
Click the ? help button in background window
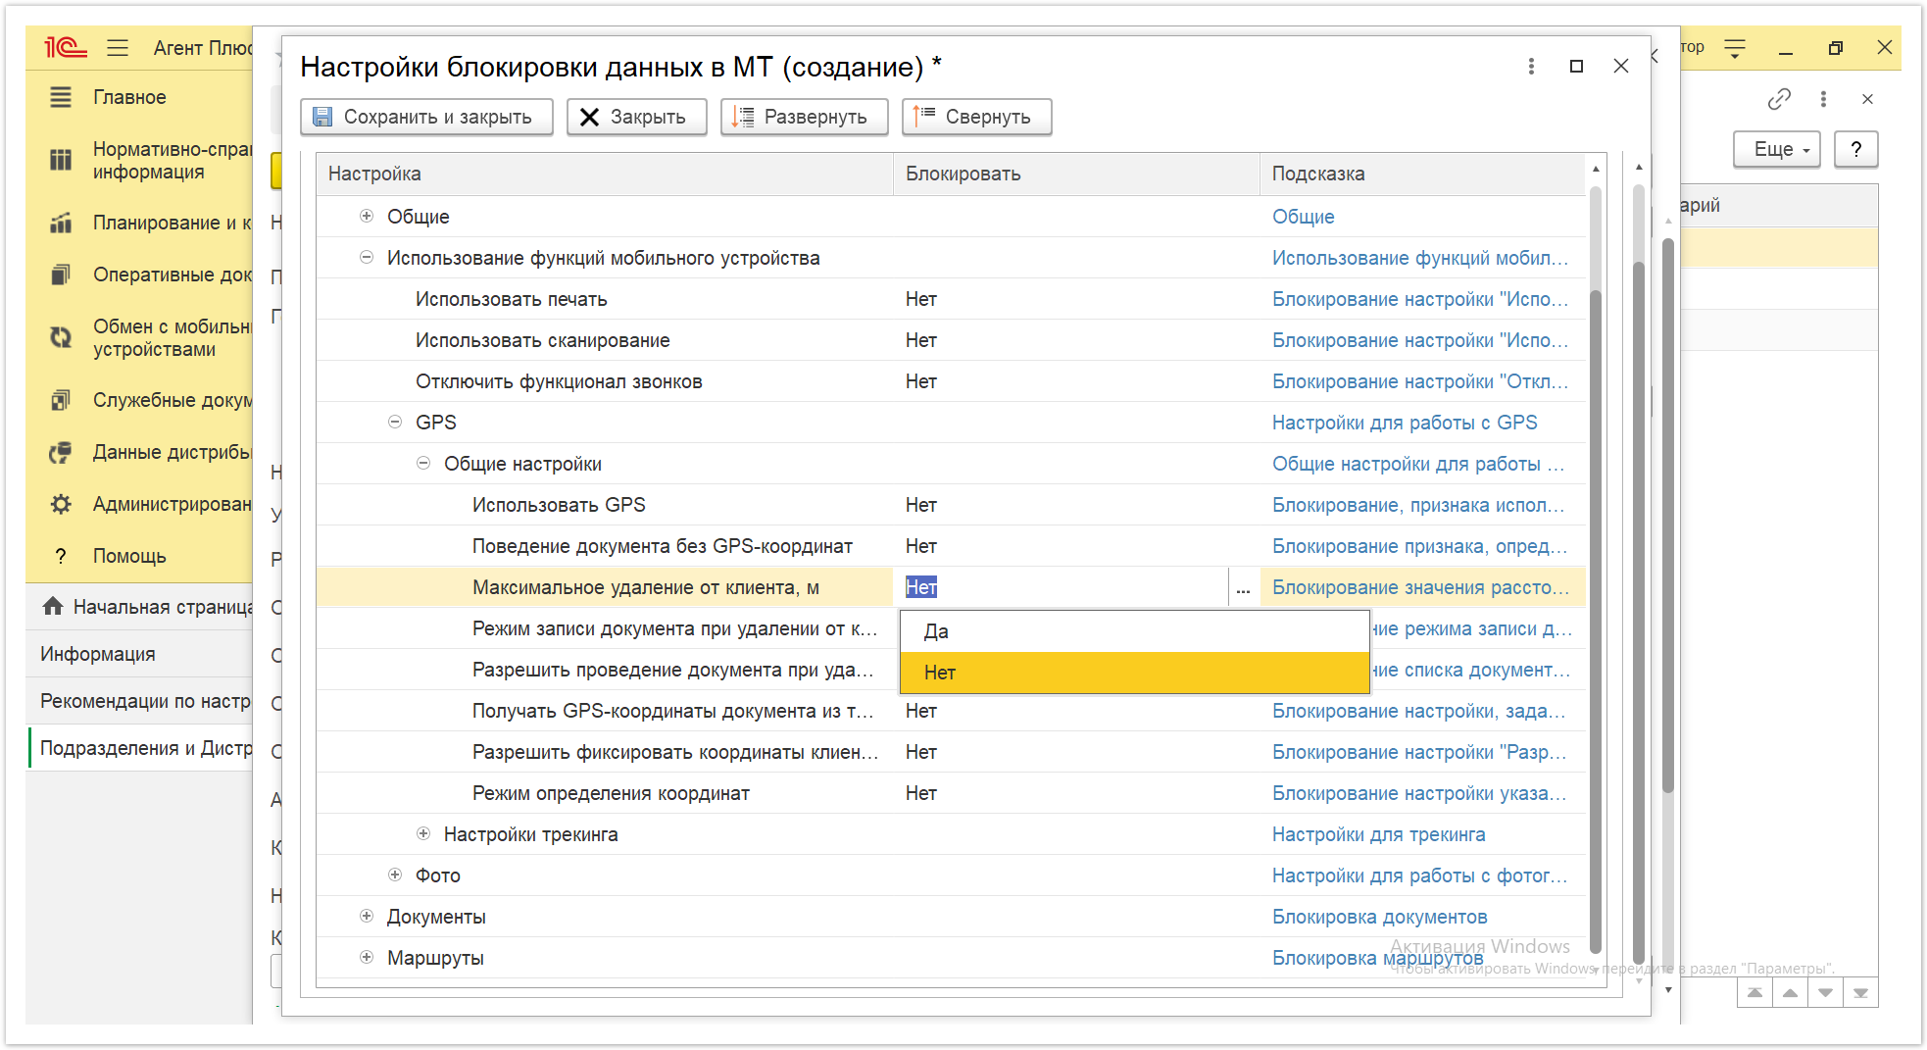coord(1855,149)
